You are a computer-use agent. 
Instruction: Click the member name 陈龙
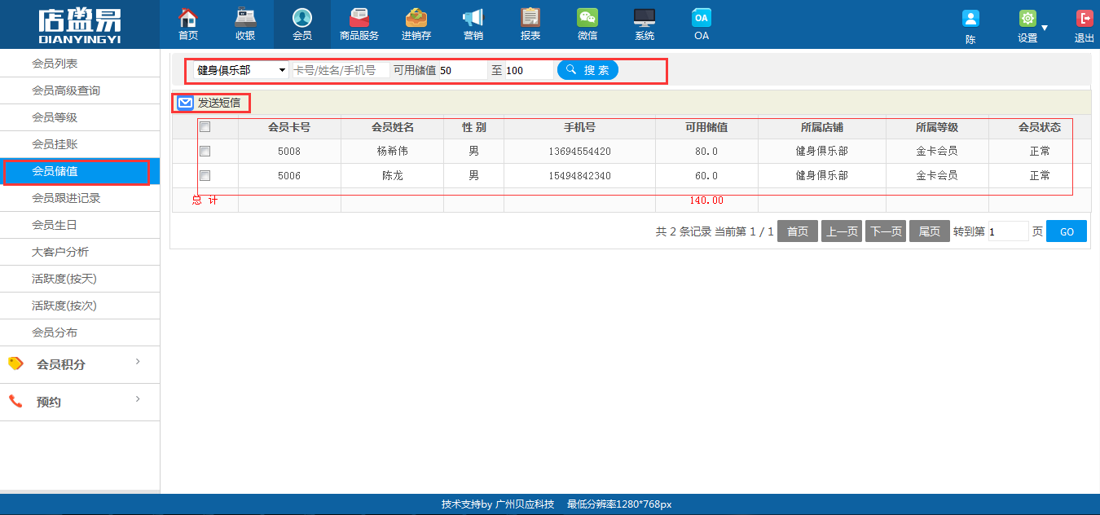tap(393, 176)
